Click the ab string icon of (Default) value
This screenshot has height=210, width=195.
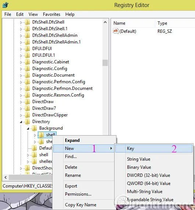coord(115,31)
